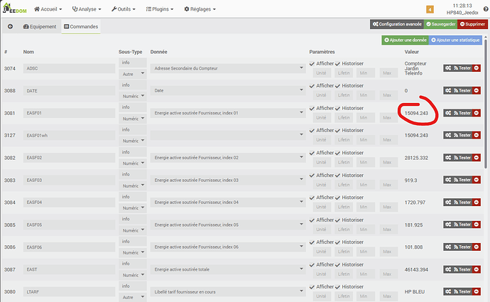
Task: Open the Plugins menu
Action: 163,9
